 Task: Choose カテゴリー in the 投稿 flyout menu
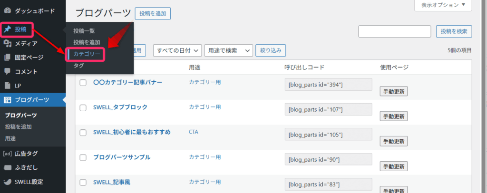(87, 55)
